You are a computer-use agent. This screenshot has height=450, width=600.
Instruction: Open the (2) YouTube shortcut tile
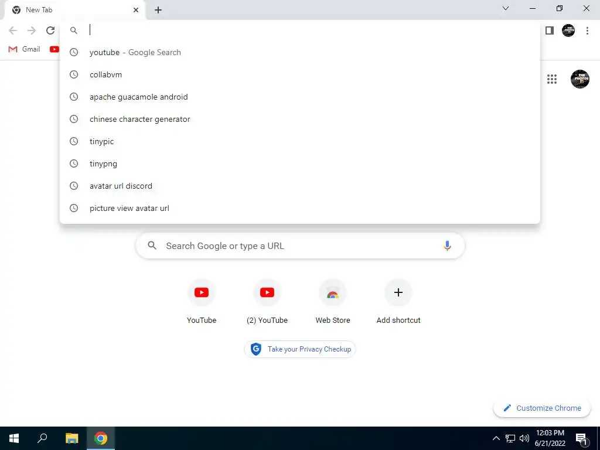click(x=267, y=302)
